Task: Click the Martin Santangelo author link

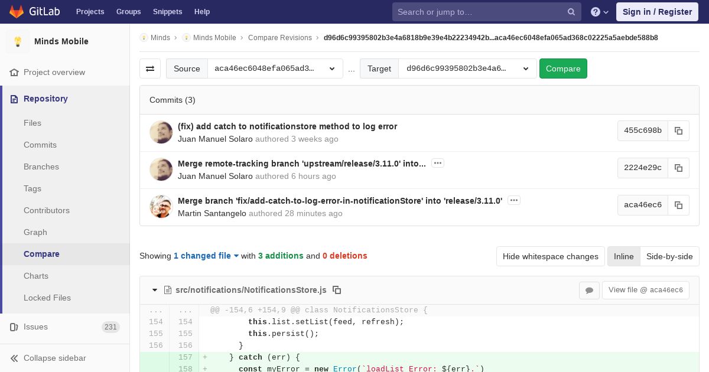Action: tap(212, 214)
